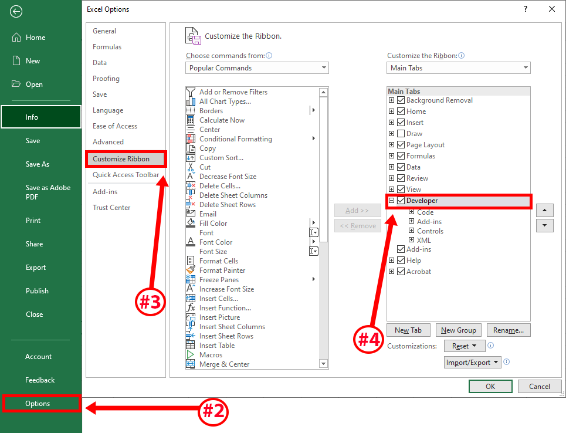
Task: Click the Insert Picture icon
Action: point(191,317)
